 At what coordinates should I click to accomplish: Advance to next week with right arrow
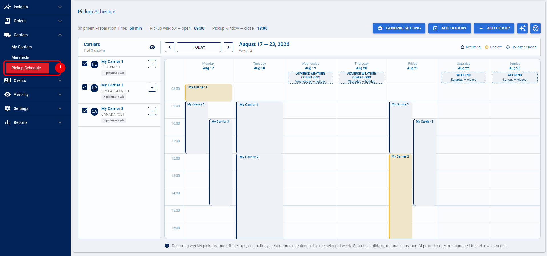(228, 47)
